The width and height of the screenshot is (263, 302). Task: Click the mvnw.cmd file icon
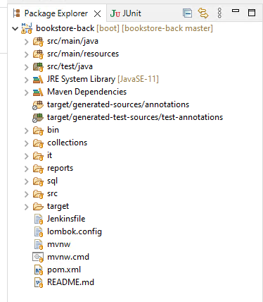[x=38, y=257]
